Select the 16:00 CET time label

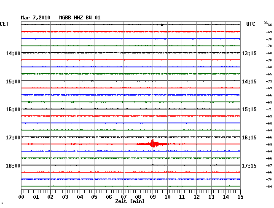[x=13, y=109]
